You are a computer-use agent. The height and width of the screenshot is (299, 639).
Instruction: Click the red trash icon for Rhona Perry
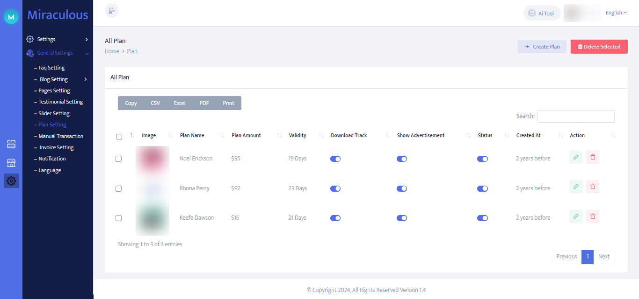coord(593,187)
